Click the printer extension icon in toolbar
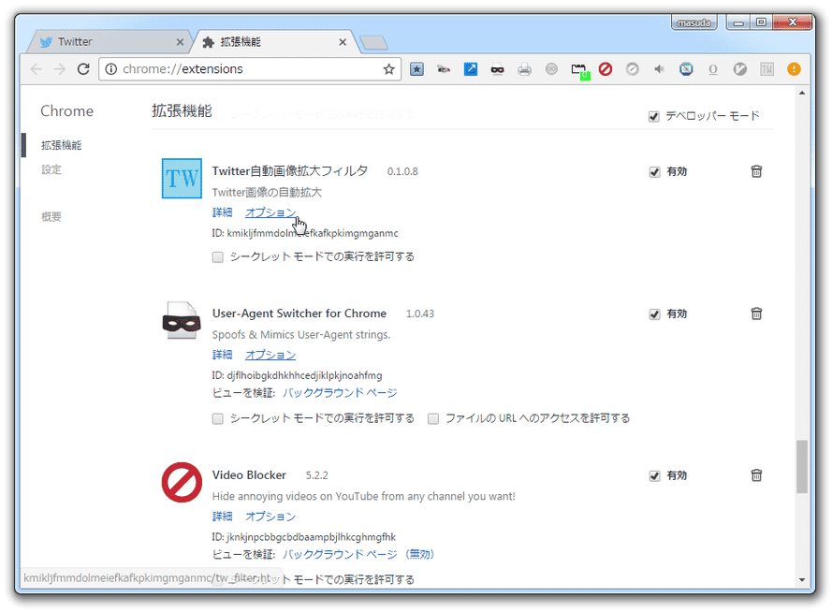Screen dimensions: 832x612 pos(525,69)
